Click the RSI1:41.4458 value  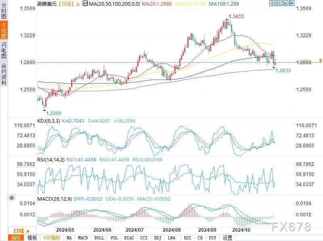click(81, 159)
